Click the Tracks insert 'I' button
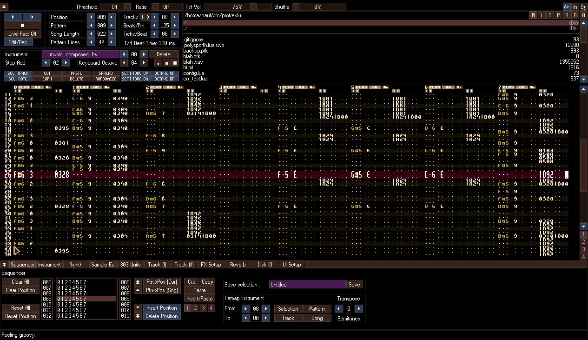The width and height of the screenshot is (588, 340). (x=142, y=17)
